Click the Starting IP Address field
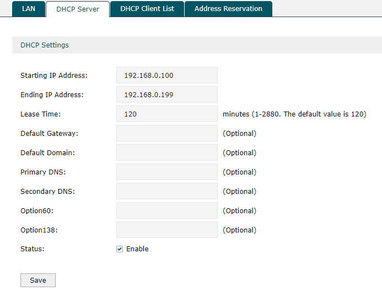382x296 pixels. 167,75
